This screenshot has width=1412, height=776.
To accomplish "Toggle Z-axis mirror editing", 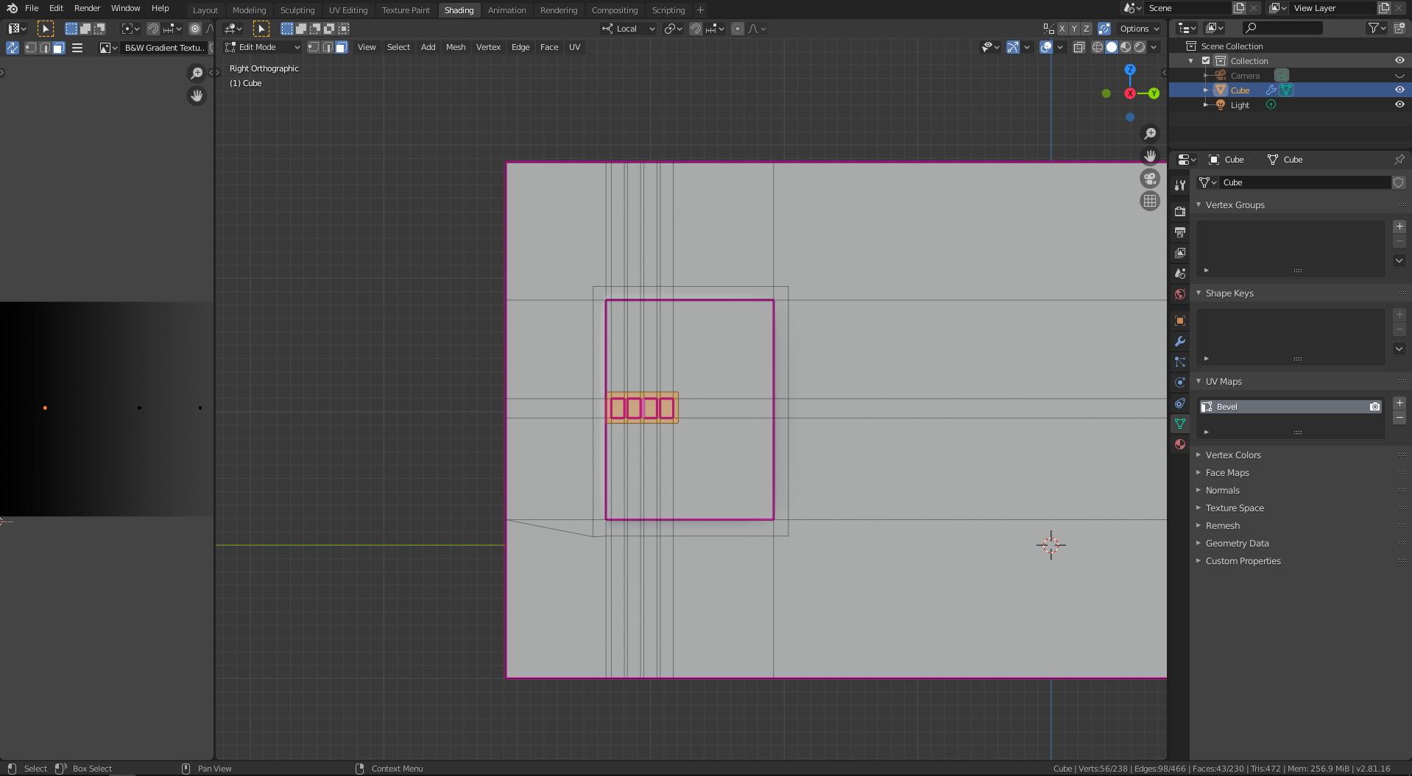I will point(1086,29).
